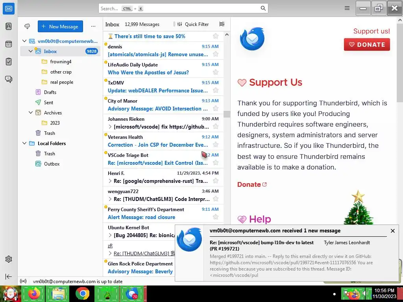This screenshot has width=403, height=302.
Task: Open the Glen Rock Police Department message
Action: pos(139,267)
